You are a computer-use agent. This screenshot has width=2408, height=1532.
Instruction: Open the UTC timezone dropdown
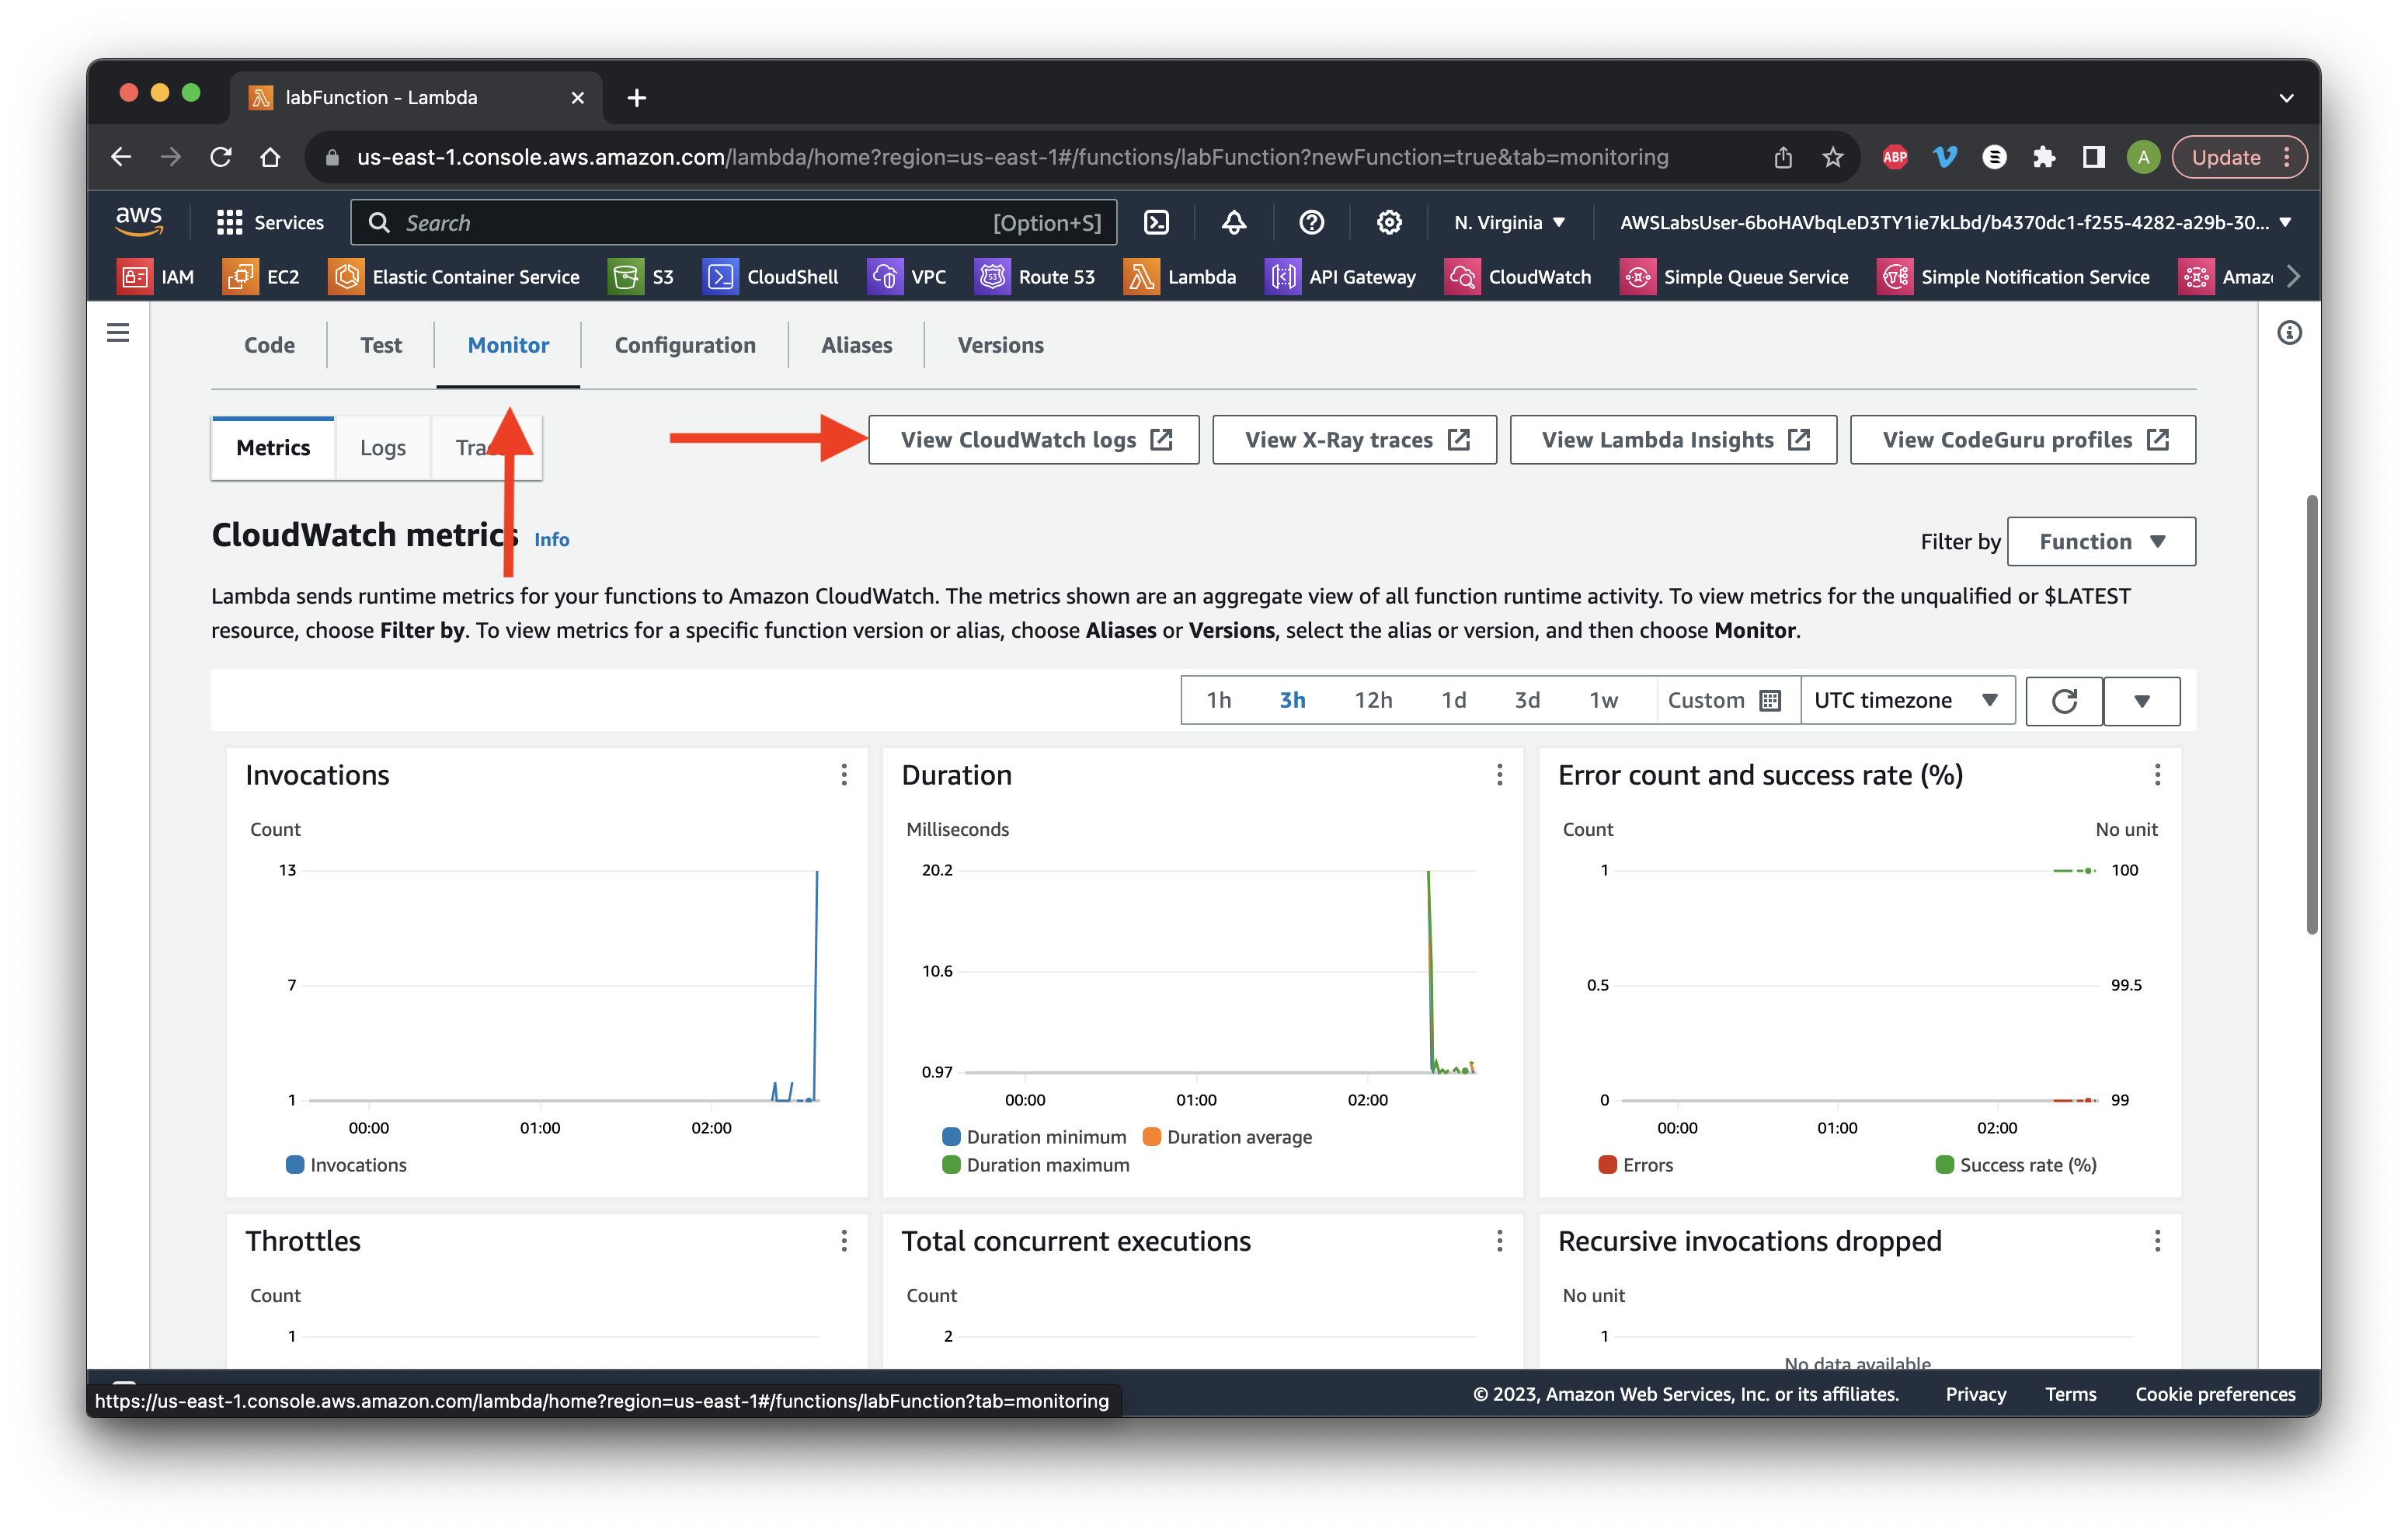tap(1907, 700)
